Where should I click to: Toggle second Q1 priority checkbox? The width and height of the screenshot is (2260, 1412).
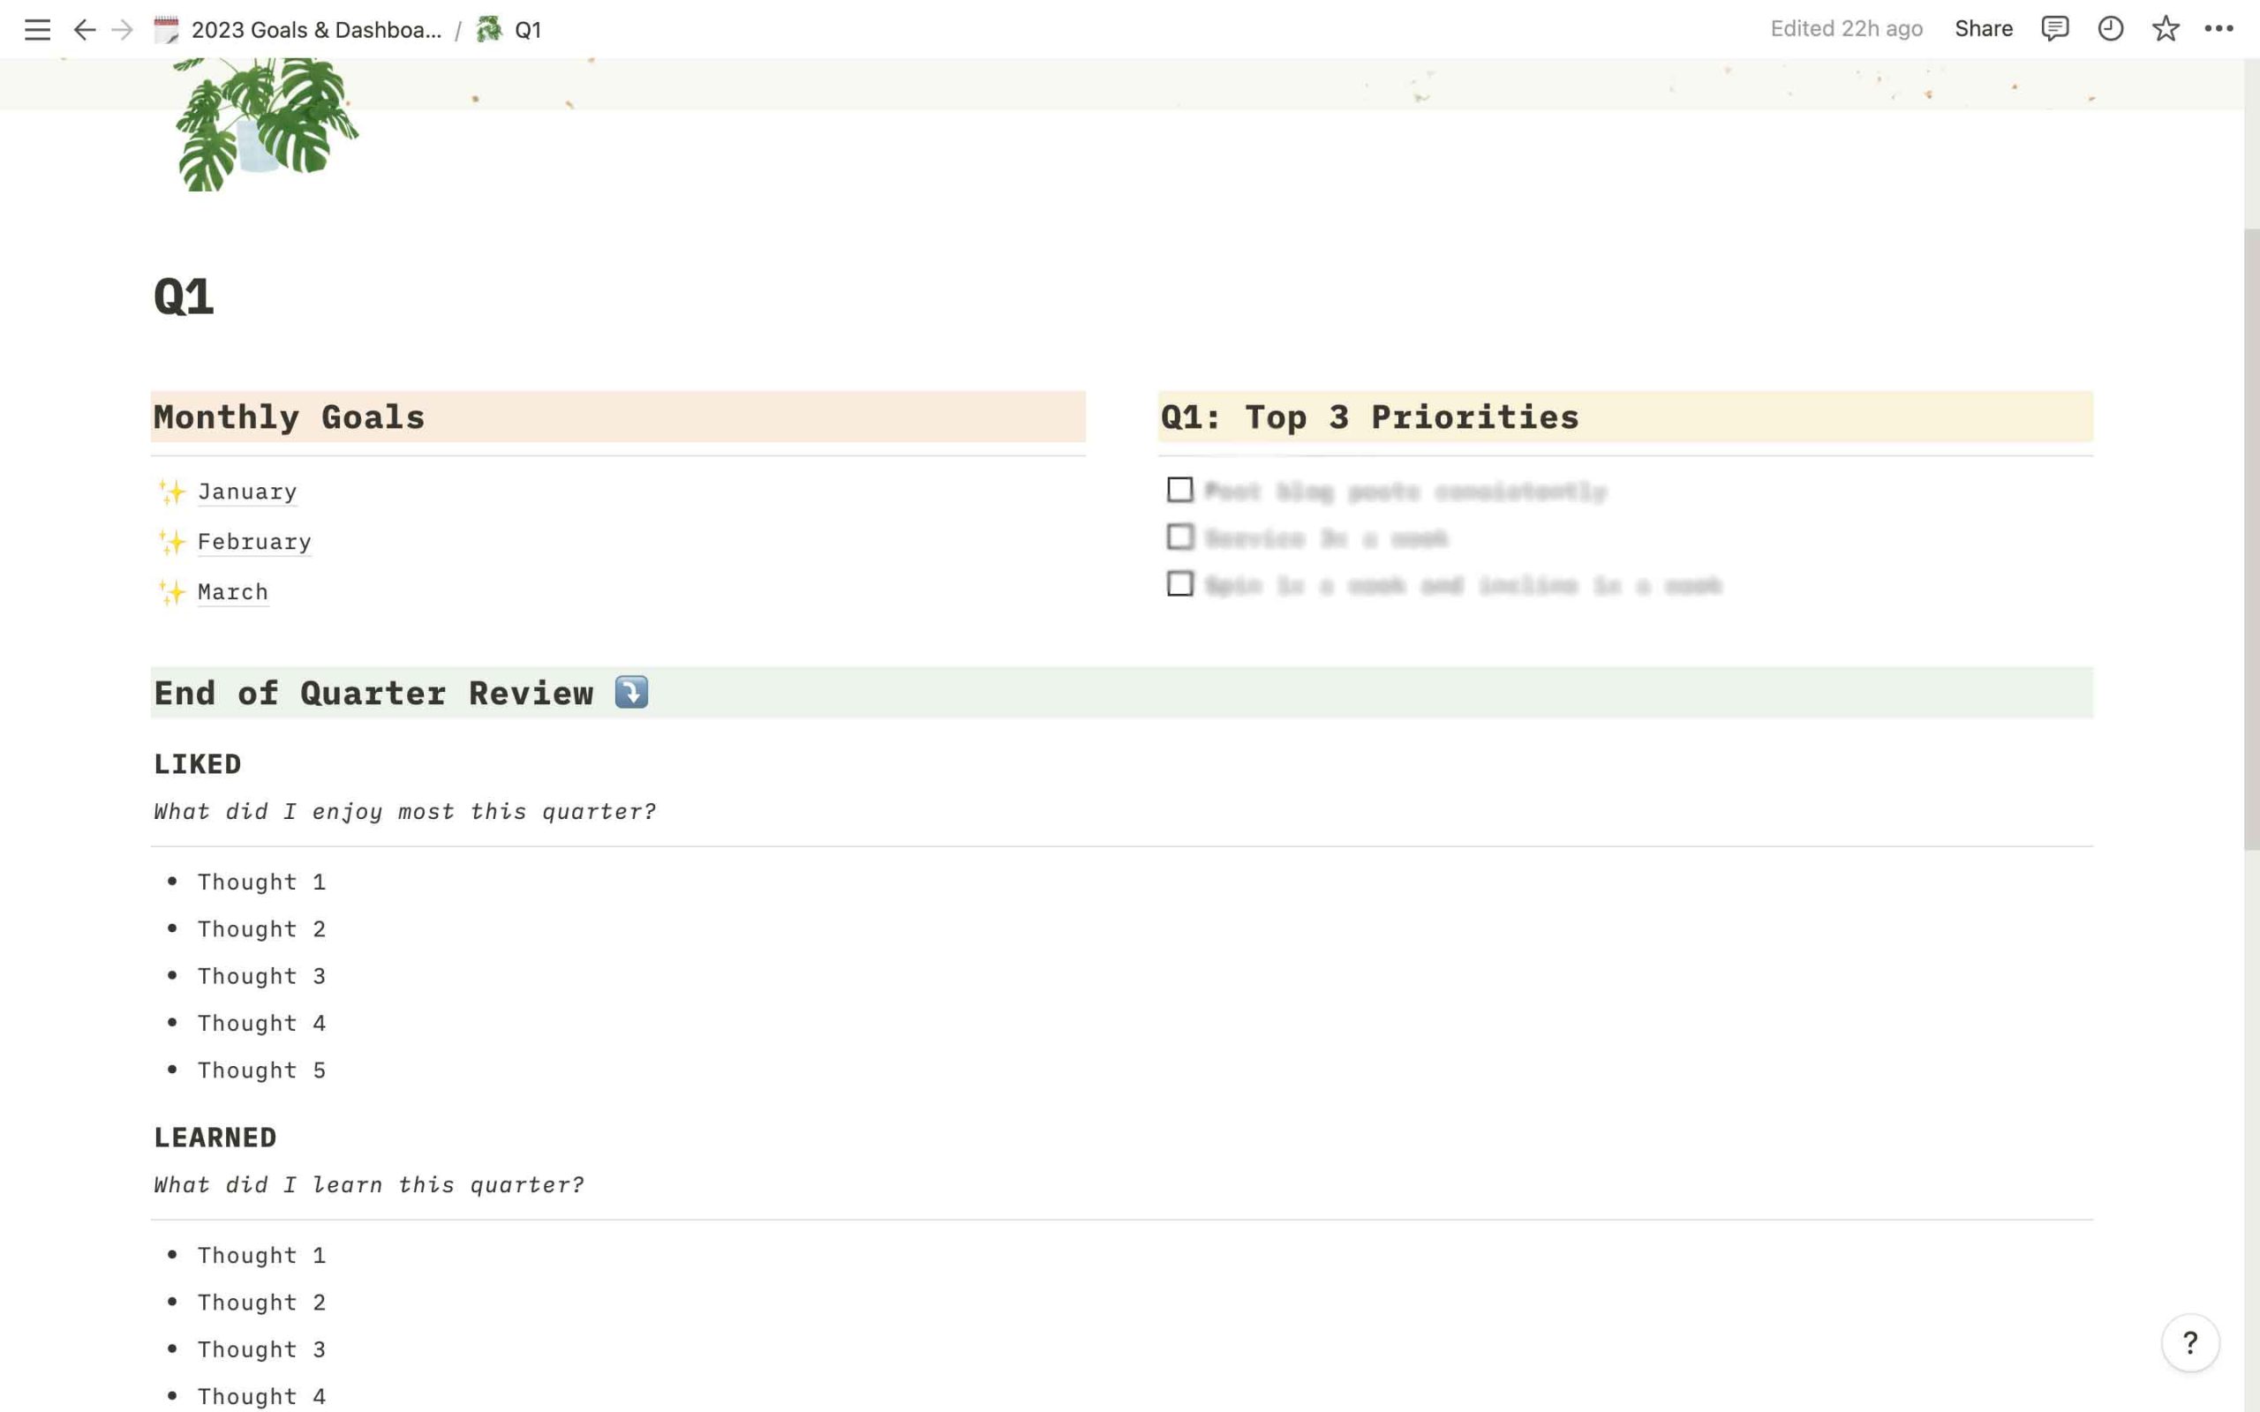click(1178, 537)
